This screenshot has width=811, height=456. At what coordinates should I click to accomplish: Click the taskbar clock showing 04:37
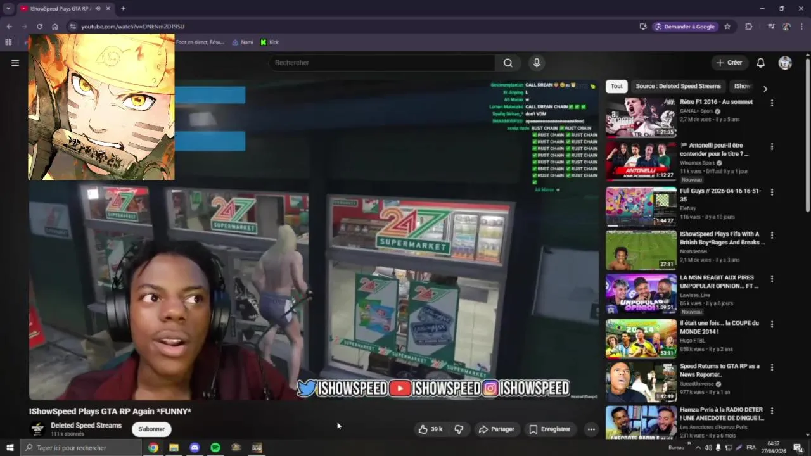coord(774,448)
